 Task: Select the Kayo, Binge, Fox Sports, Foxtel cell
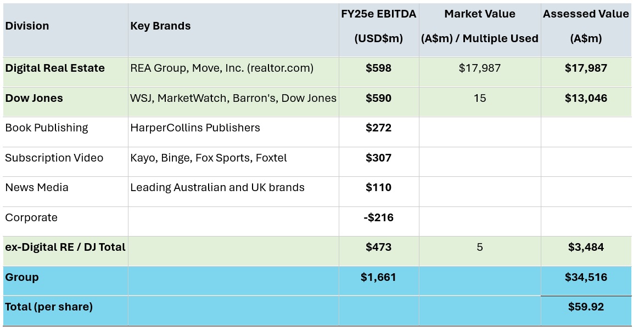point(209,158)
